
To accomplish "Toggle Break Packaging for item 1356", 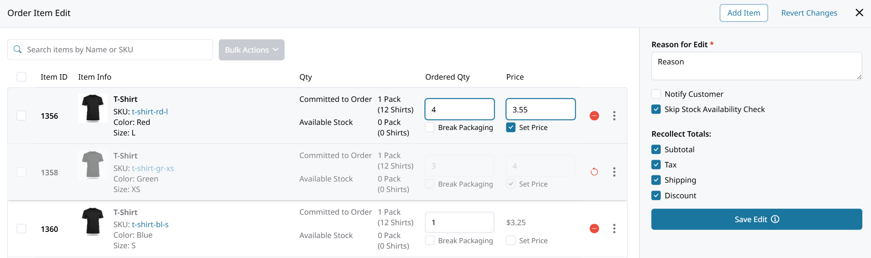I will point(430,127).
